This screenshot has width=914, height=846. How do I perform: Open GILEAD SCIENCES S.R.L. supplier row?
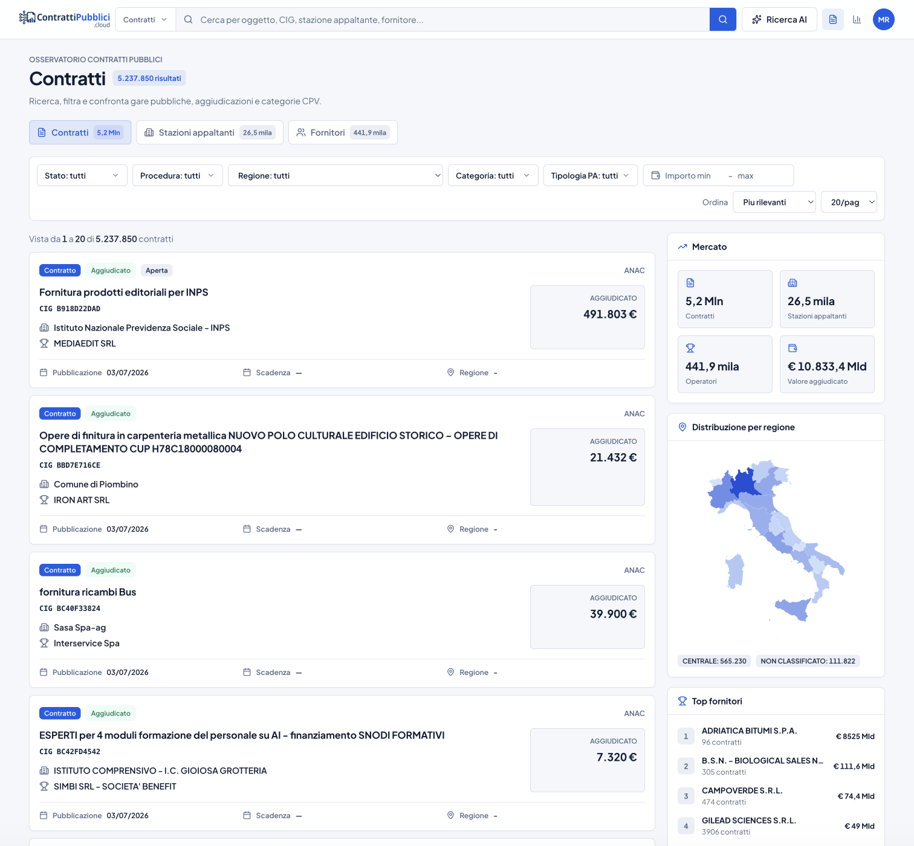point(776,825)
